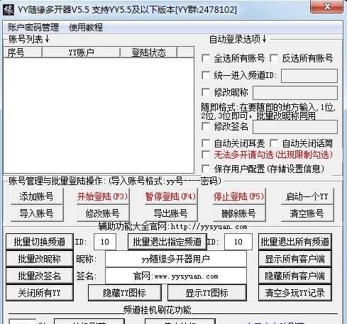Screen dimensions: 347x324
Task: Click 显示所有客户端 button
Action: pyautogui.click(x=295, y=259)
